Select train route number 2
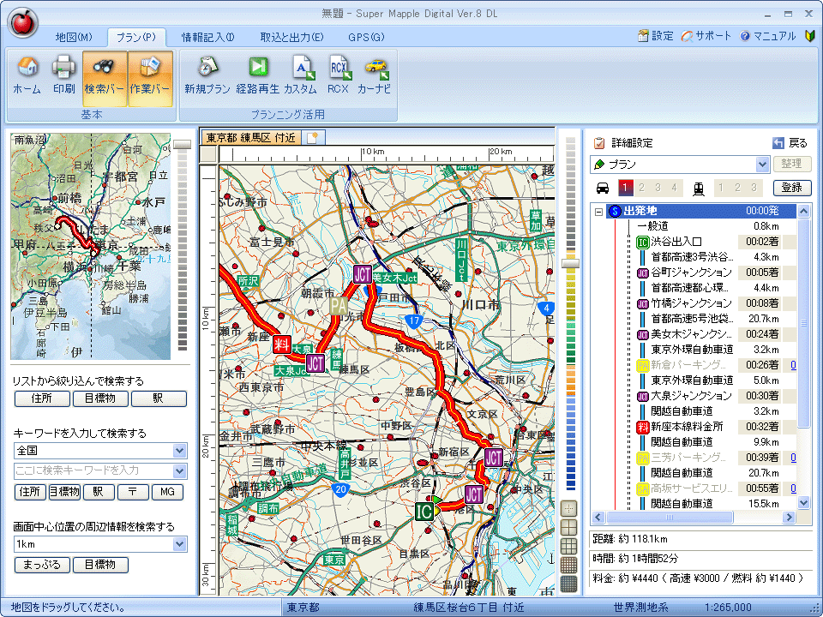Image resolution: width=823 pixels, height=617 pixels. [x=737, y=188]
